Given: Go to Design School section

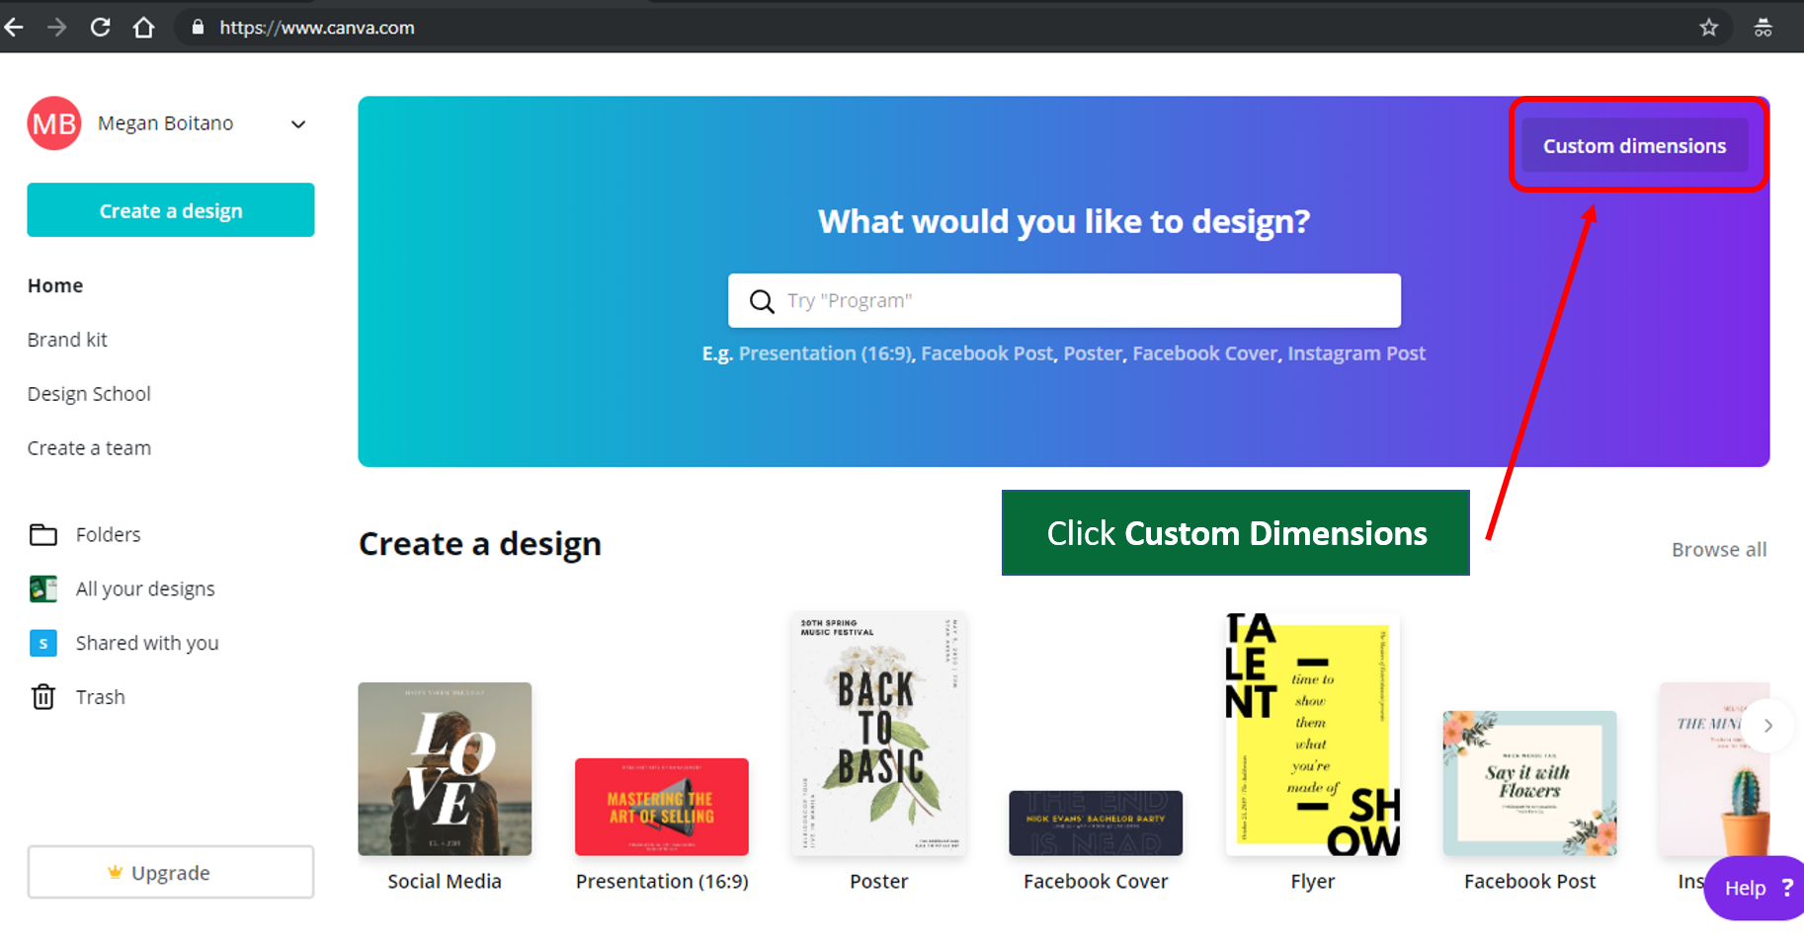Looking at the screenshot, I should [x=89, y=394].
